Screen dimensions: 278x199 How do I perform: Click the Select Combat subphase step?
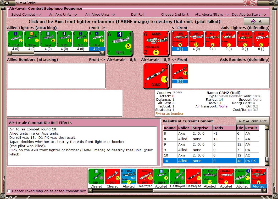pos(26,15)
